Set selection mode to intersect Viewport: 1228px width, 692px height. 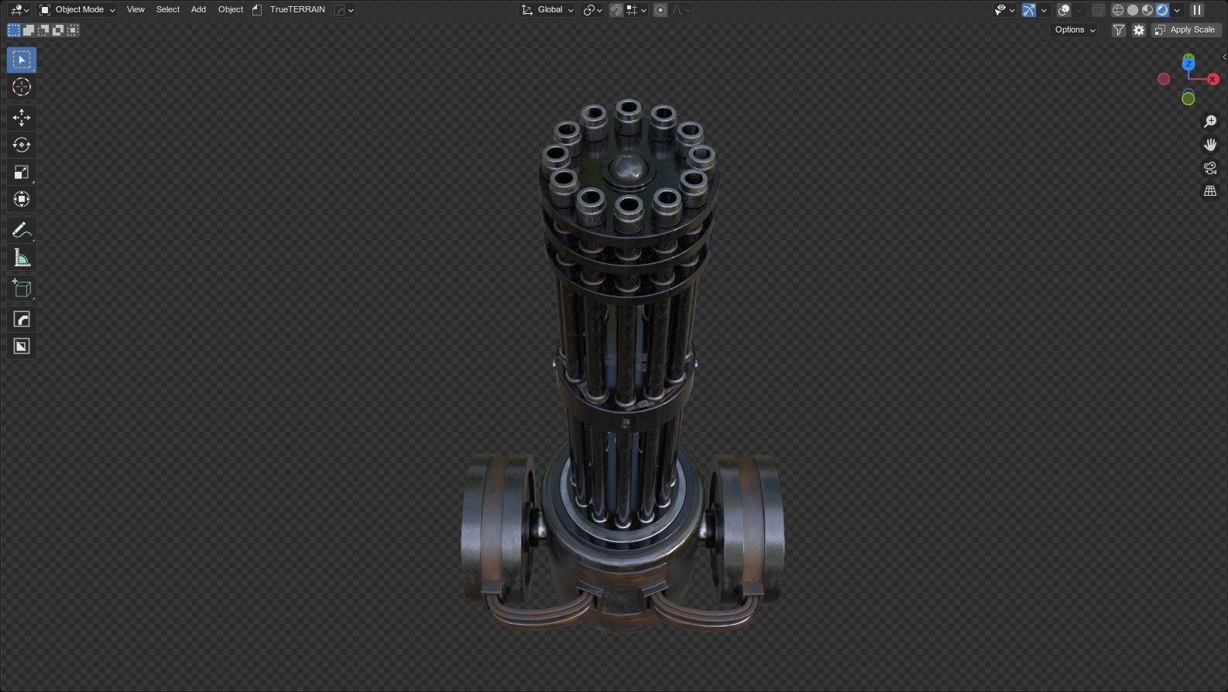click(73, 30)
